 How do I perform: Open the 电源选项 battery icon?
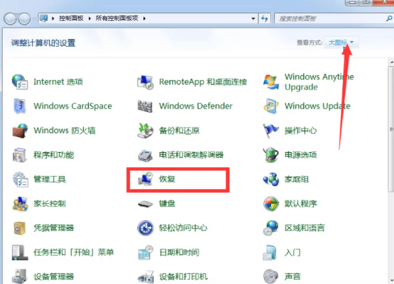pyautogui.click(x=271, y=155)
